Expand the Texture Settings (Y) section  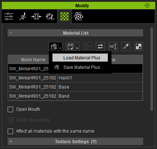coord(75,141)
